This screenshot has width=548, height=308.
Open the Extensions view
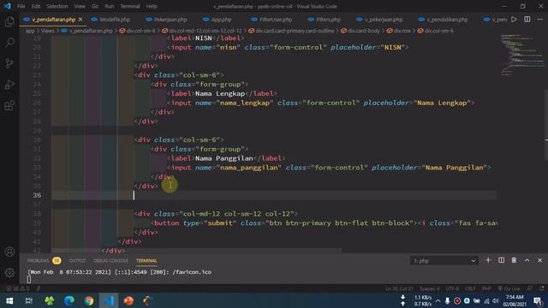[9, 105]
